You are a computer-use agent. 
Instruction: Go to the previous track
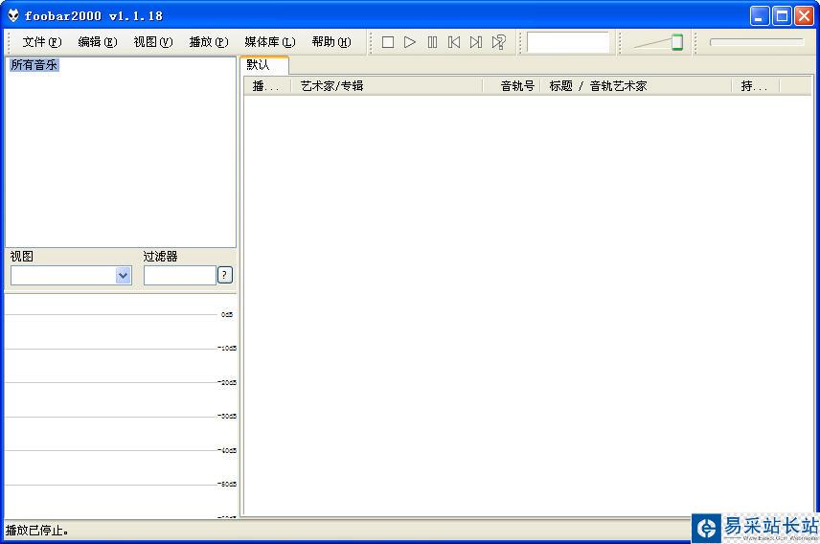pyautogui.click(x=454, y=42)
